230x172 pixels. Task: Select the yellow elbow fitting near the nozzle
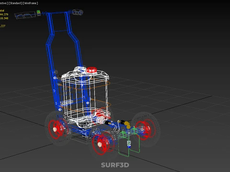pos(127,125)
